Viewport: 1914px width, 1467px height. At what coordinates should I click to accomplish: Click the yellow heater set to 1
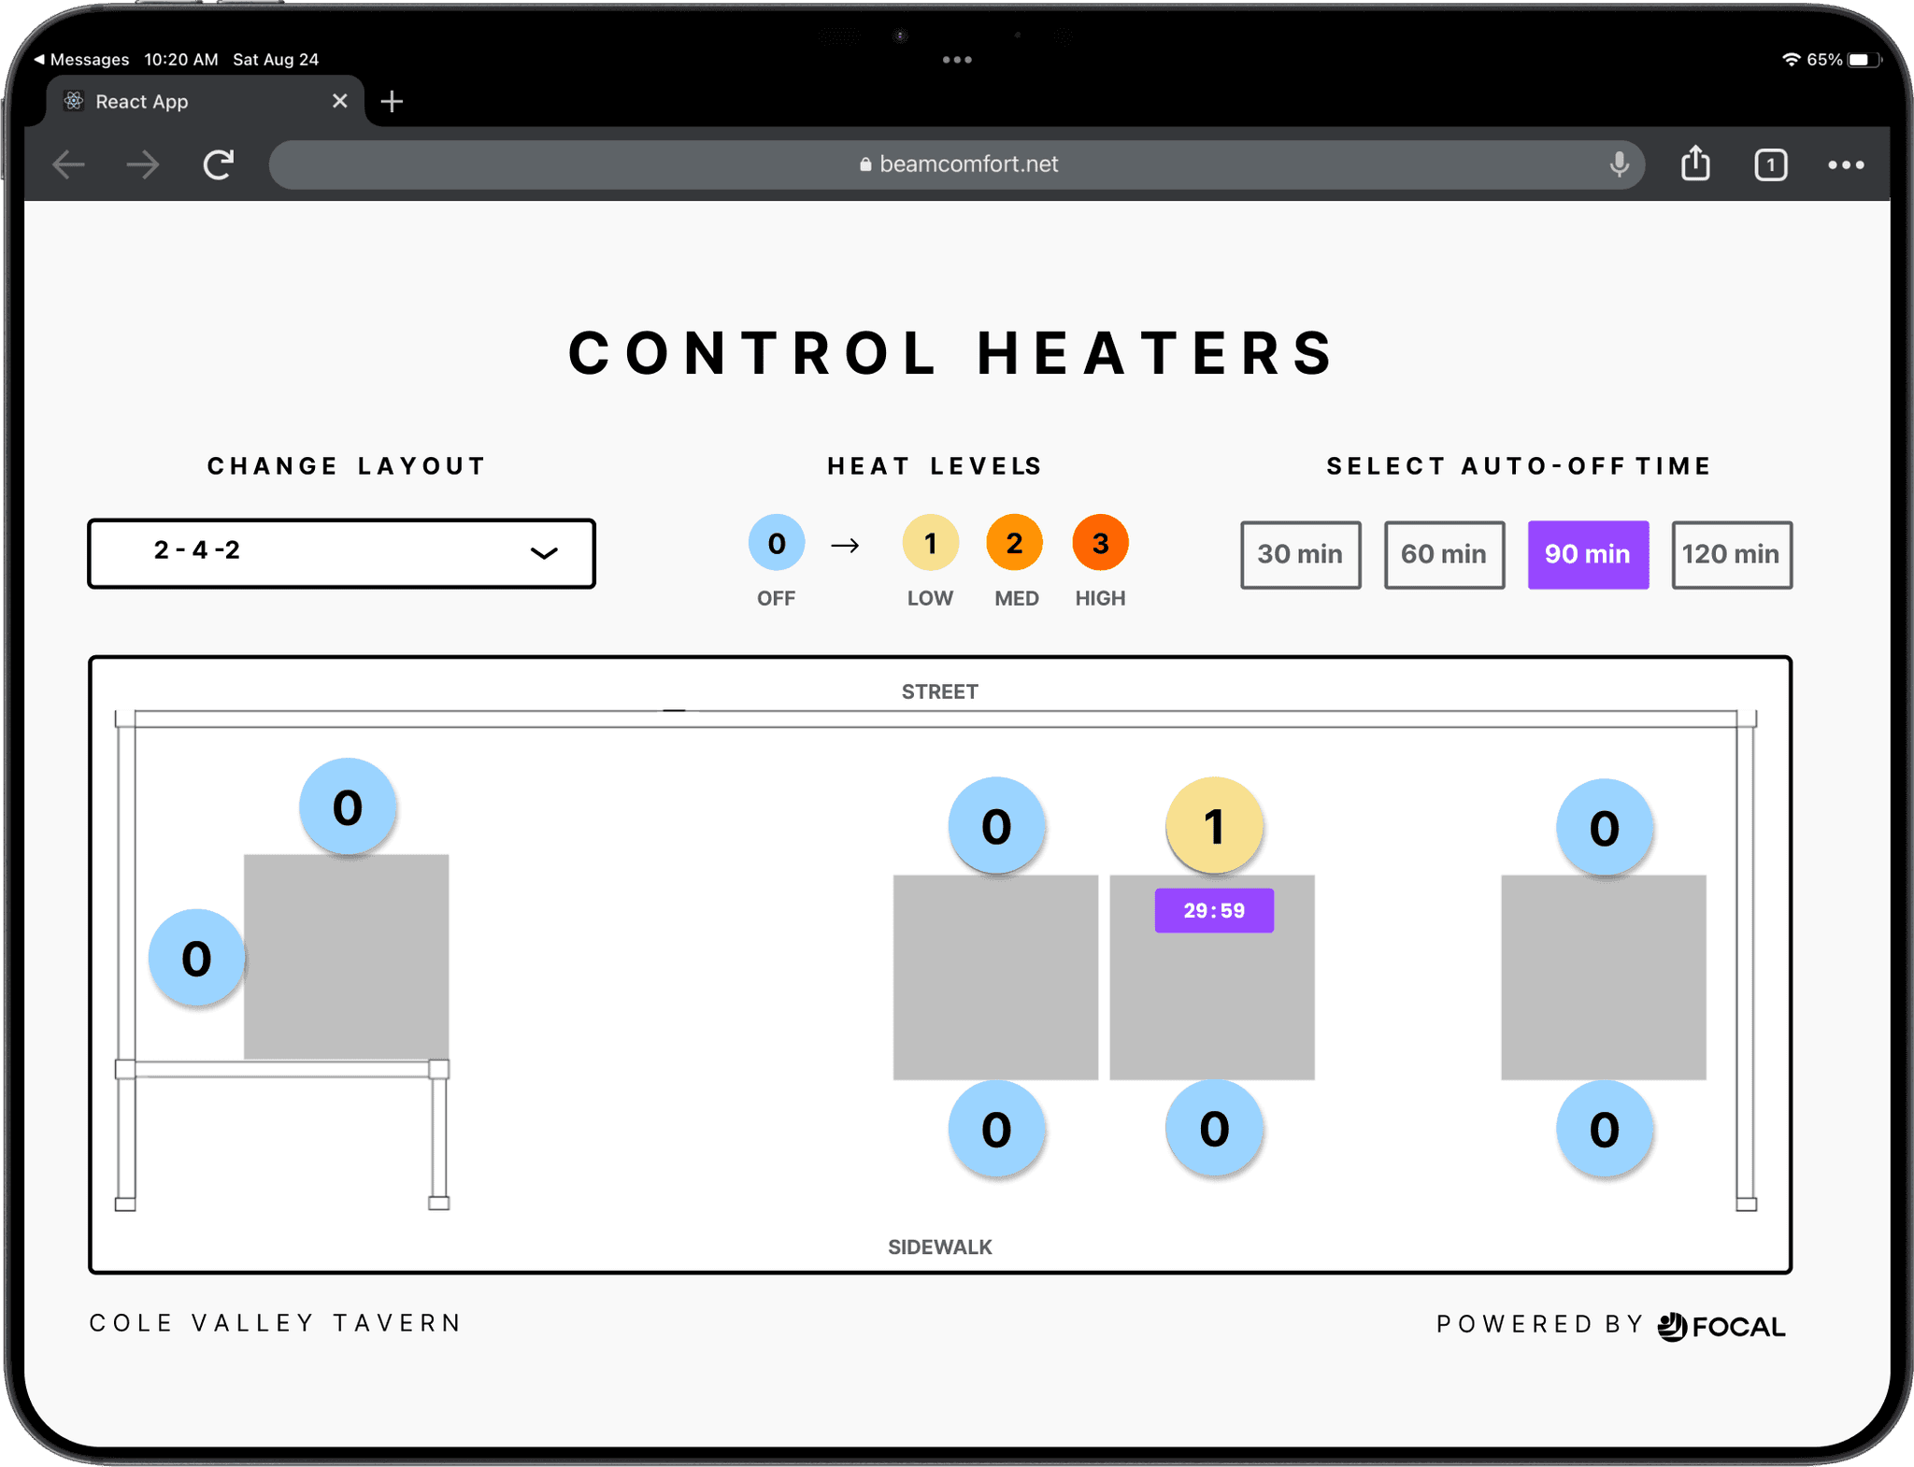1214,826
